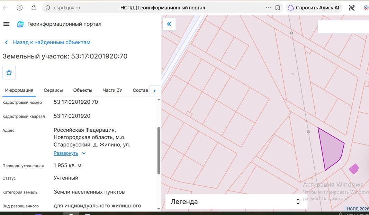Open the hamburger menu in portal header

pos(6,24)
